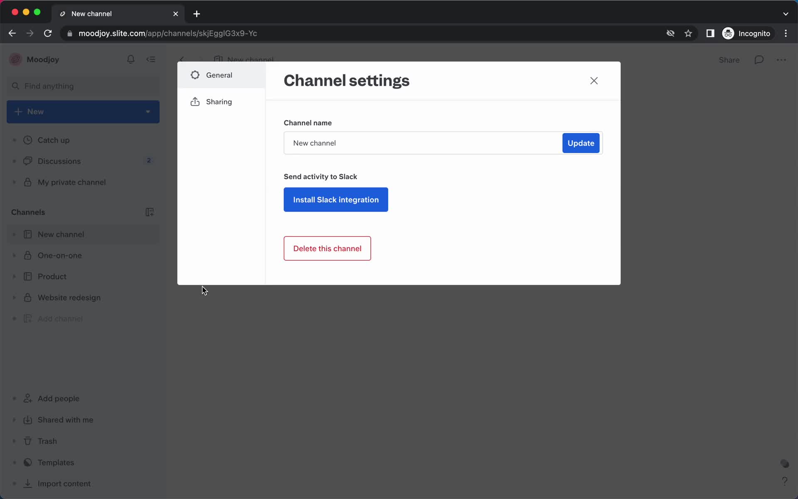Open the Chrome three-dot menu

[786, 33]
